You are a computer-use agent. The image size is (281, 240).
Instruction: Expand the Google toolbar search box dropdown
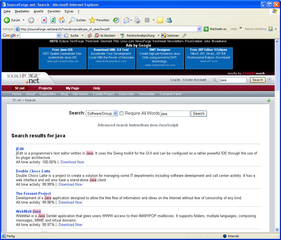[58, 36]
